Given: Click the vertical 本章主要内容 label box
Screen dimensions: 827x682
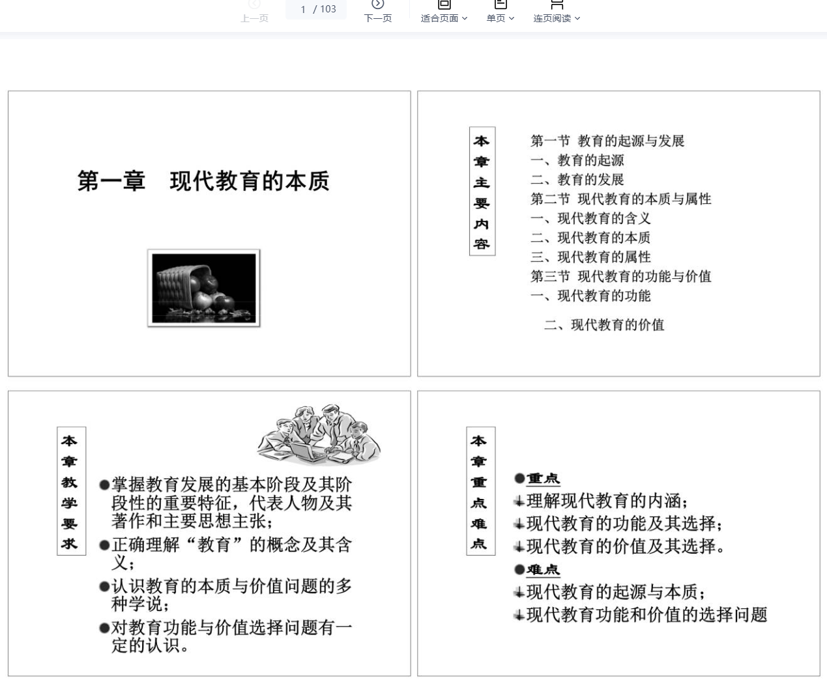Looking at the screenshot, I should click(x=482, y=192).
